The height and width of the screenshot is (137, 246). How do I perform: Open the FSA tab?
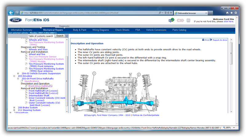pos(138,30)
